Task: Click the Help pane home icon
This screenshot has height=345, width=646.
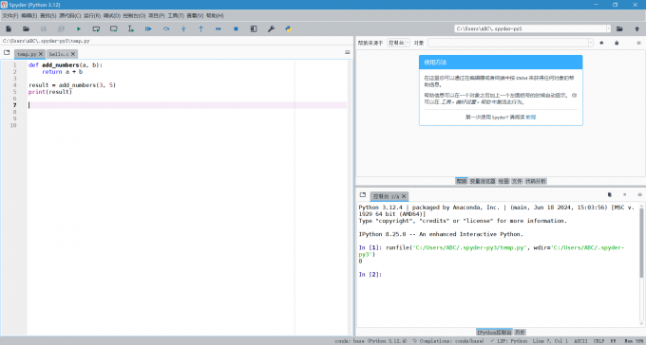Action: coord(601,43)
